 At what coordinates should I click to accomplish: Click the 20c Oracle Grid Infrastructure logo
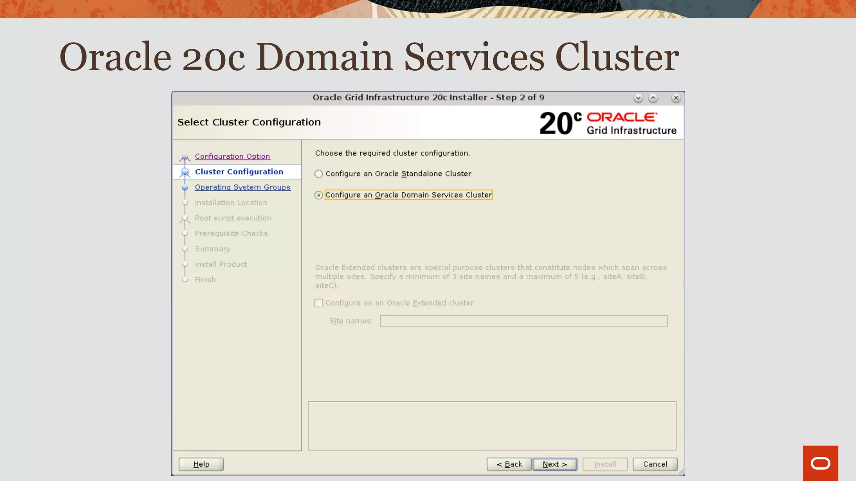point(608,123)
